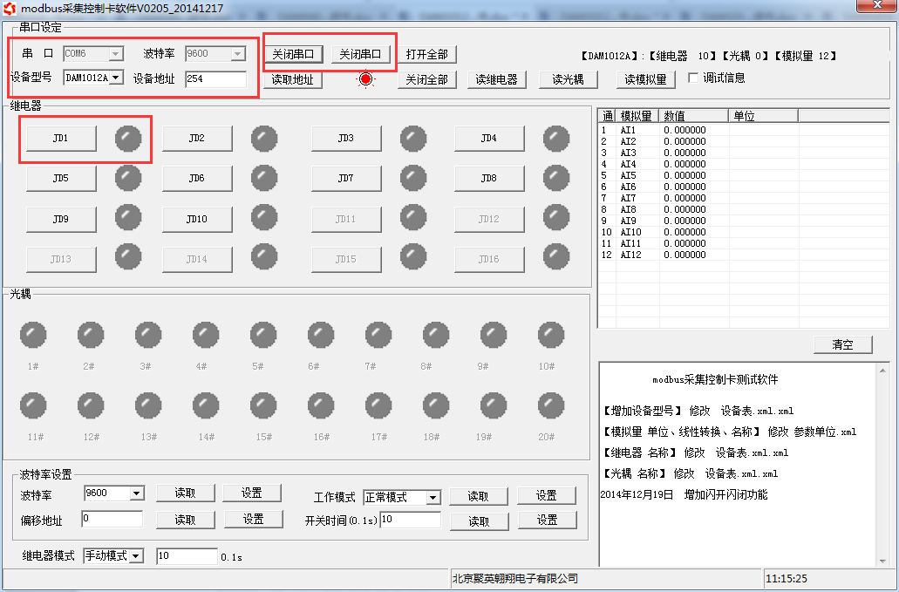Click the 设备地址 input field

click(x=215, y=79)
